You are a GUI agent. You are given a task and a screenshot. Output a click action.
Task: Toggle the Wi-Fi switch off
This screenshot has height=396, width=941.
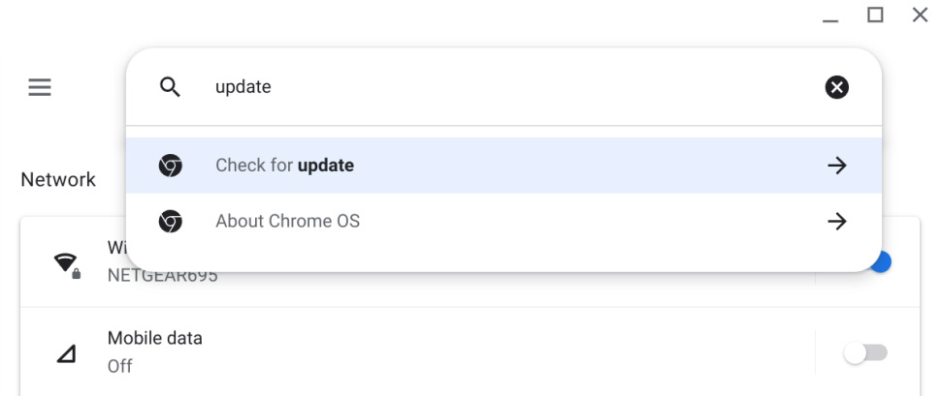pos(879,261)
